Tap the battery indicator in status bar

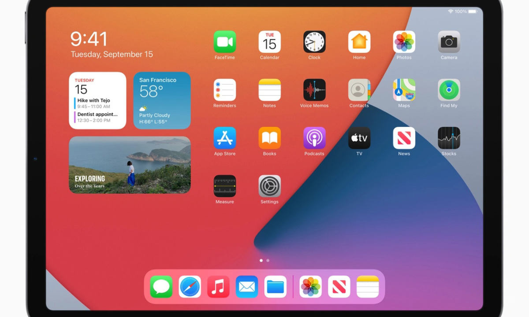[473, 11]
